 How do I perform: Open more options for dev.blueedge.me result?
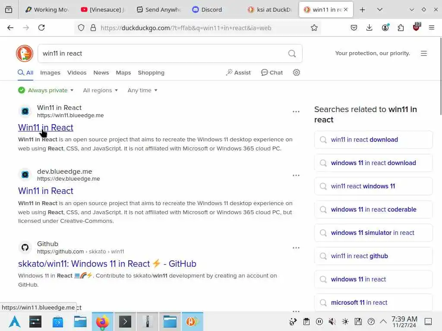[296, 175]
